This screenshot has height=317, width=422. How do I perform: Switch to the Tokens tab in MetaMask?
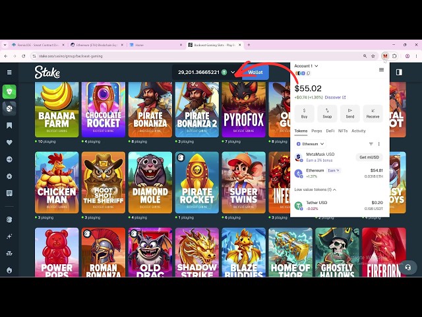301,131
